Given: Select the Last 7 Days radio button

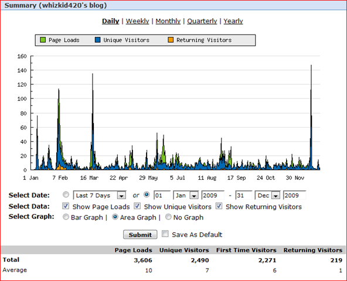Looking at the screenshot, I should click(x=66, y=194).
